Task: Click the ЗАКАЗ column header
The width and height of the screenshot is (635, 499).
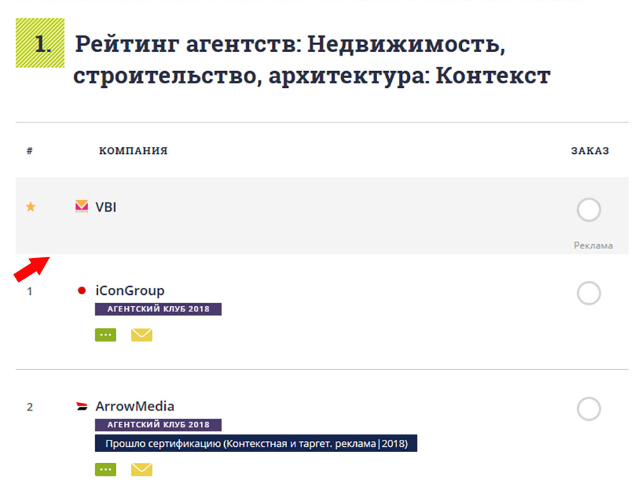Action: tap(590, 151)
